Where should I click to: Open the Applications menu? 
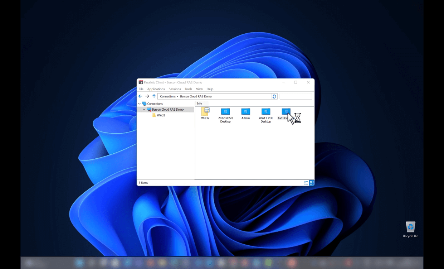coord(156,89)
